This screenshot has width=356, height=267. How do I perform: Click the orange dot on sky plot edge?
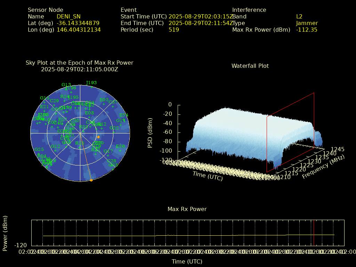(91, 180)
